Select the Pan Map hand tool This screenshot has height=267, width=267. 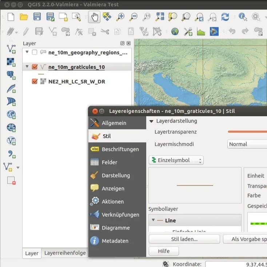(94, 17)
